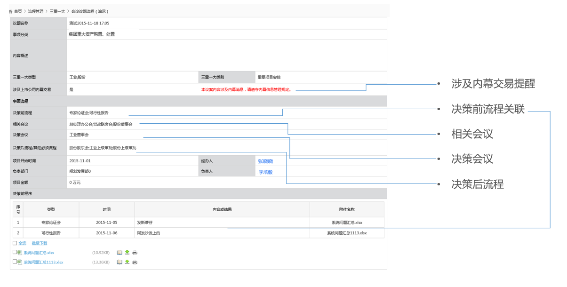Print 系统问题汇总.xlsx using printer icon
This screenshot has height=287, width=567.
pos(135,253)
